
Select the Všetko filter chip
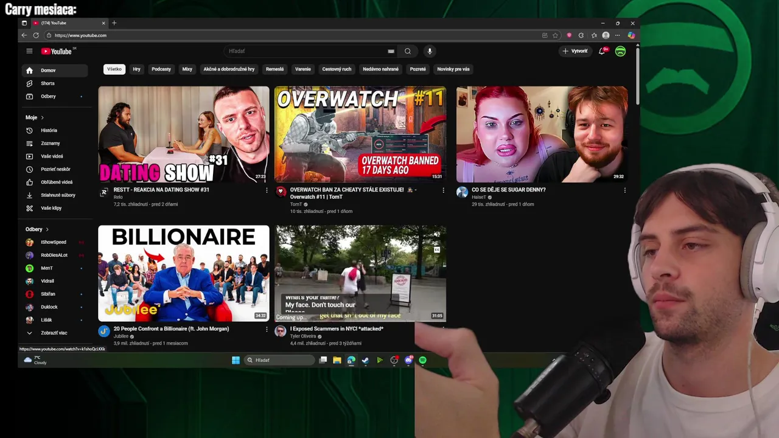coord(114,69)
